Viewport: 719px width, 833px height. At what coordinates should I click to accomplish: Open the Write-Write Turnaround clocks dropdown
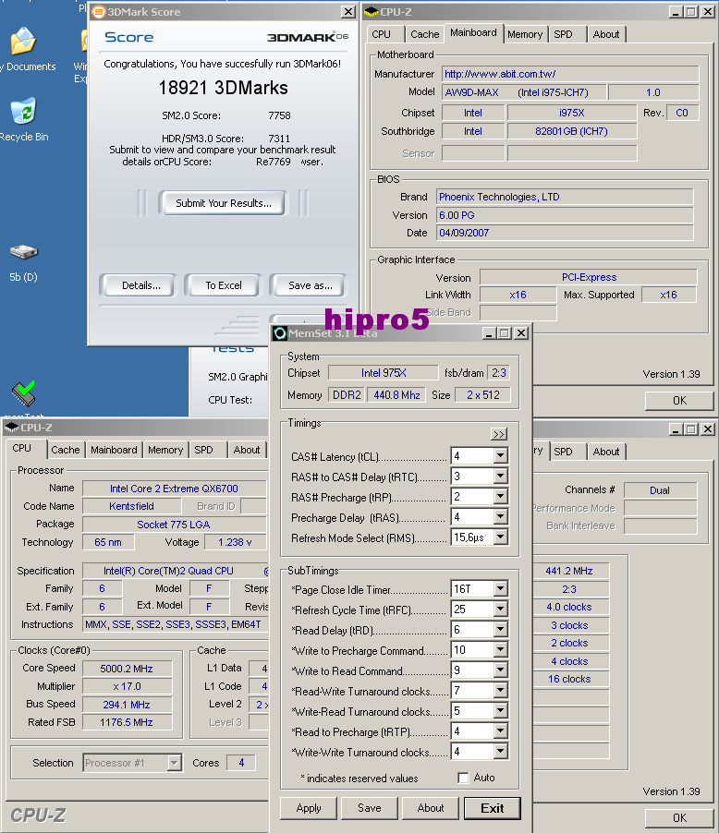point(500,751)
